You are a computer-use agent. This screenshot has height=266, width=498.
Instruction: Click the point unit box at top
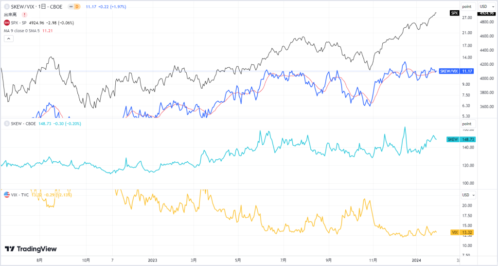[468, 6]
